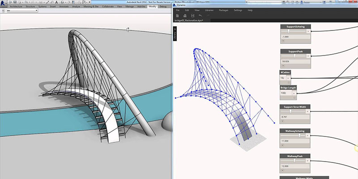The image size is (358, 179).
Task: Open the Revit application menu button
Action: click(3, 4)
